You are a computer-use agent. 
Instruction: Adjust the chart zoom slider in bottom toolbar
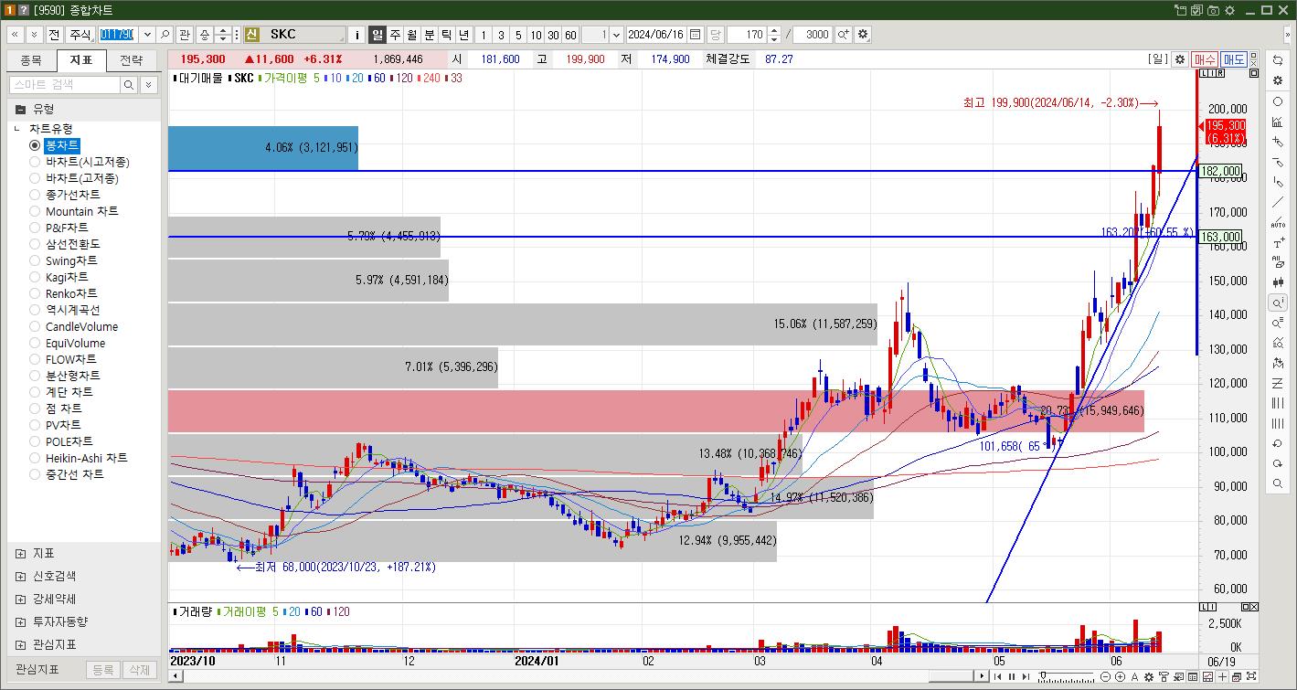tap(1066, 676)
